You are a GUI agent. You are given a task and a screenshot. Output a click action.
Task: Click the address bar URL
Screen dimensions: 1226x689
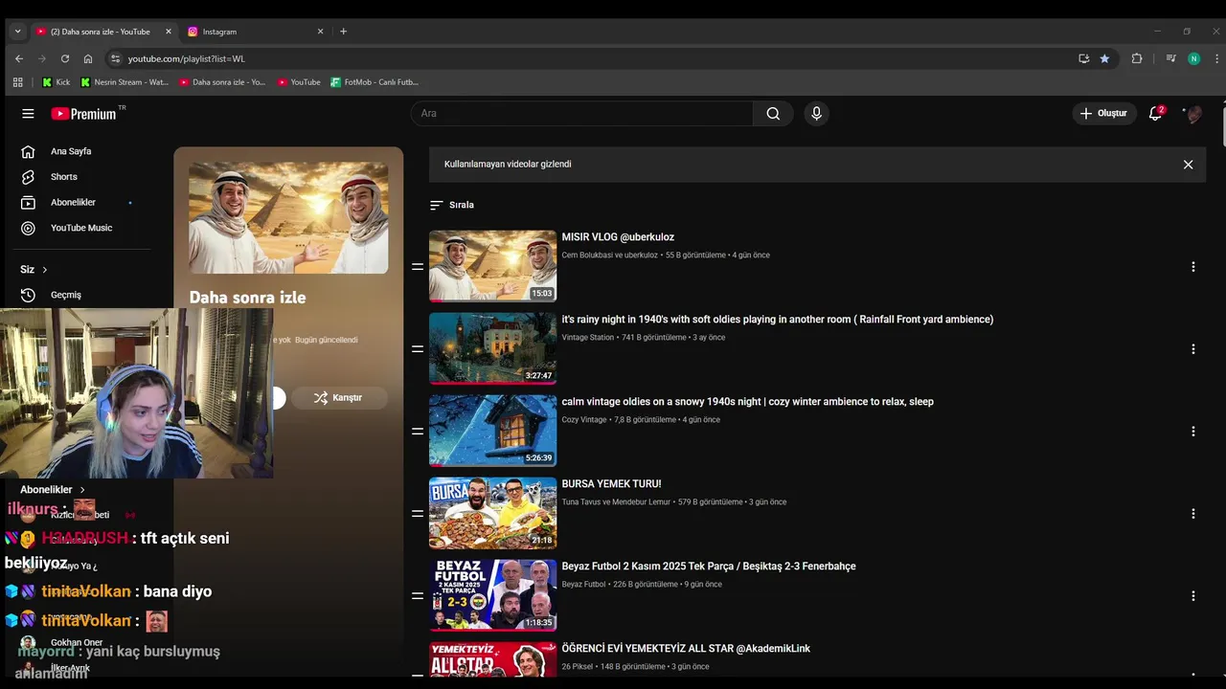tap(187, 58)
